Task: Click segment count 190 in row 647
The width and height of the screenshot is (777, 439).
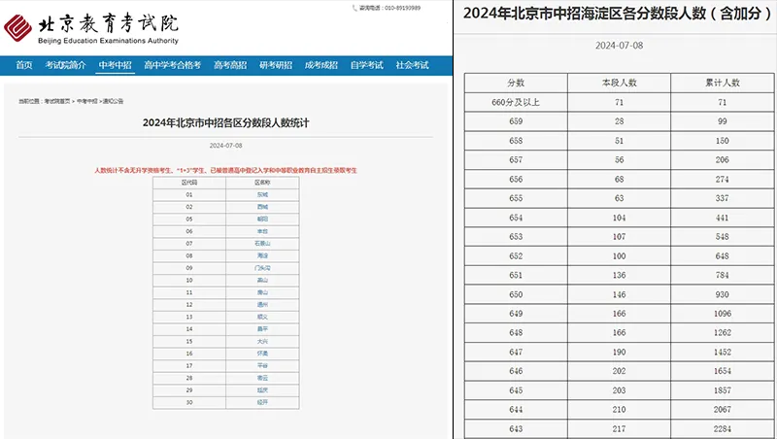Action: [620, 352]
